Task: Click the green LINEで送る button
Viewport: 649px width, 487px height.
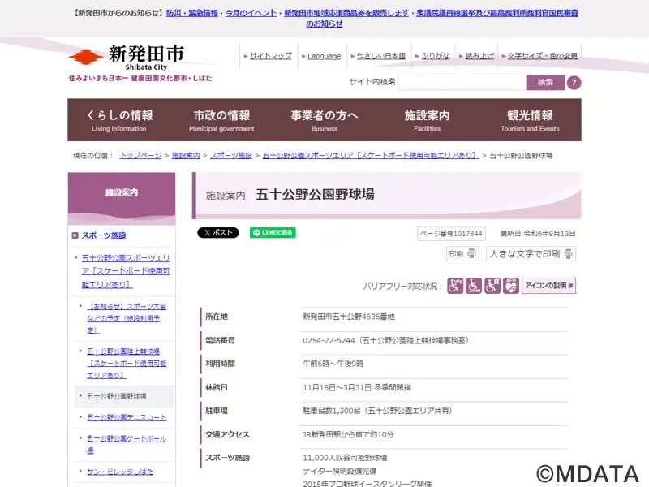Action: tap(273, 233)
